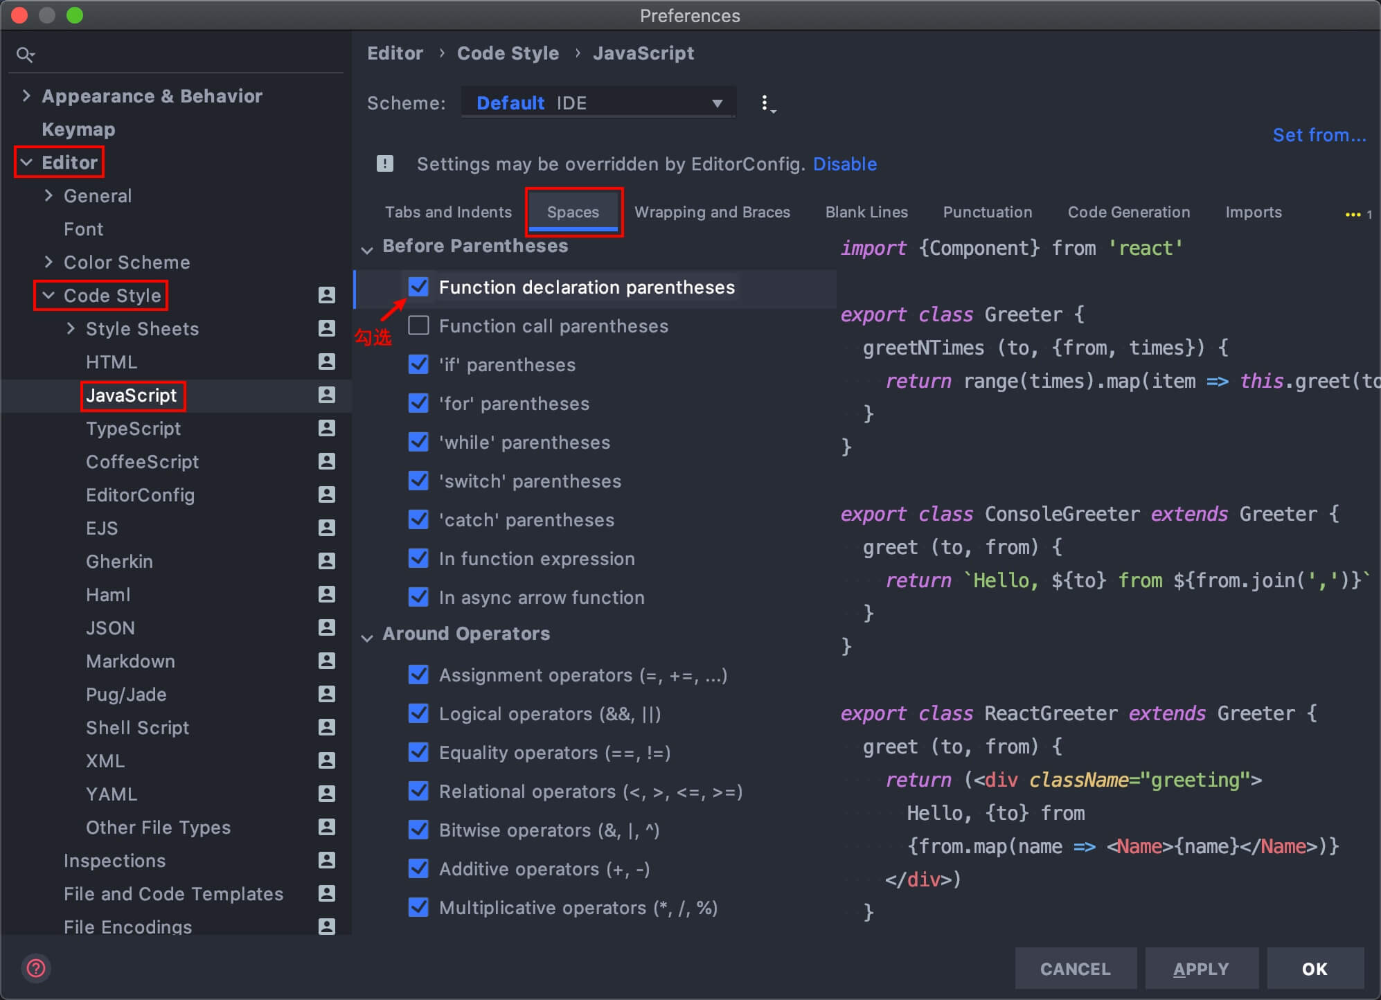Viewport: 1381px width, 1000px height.
Task: Show hidden tabs via yellow dots icon
Action: pyautogui.click(x=1353, y=214)
